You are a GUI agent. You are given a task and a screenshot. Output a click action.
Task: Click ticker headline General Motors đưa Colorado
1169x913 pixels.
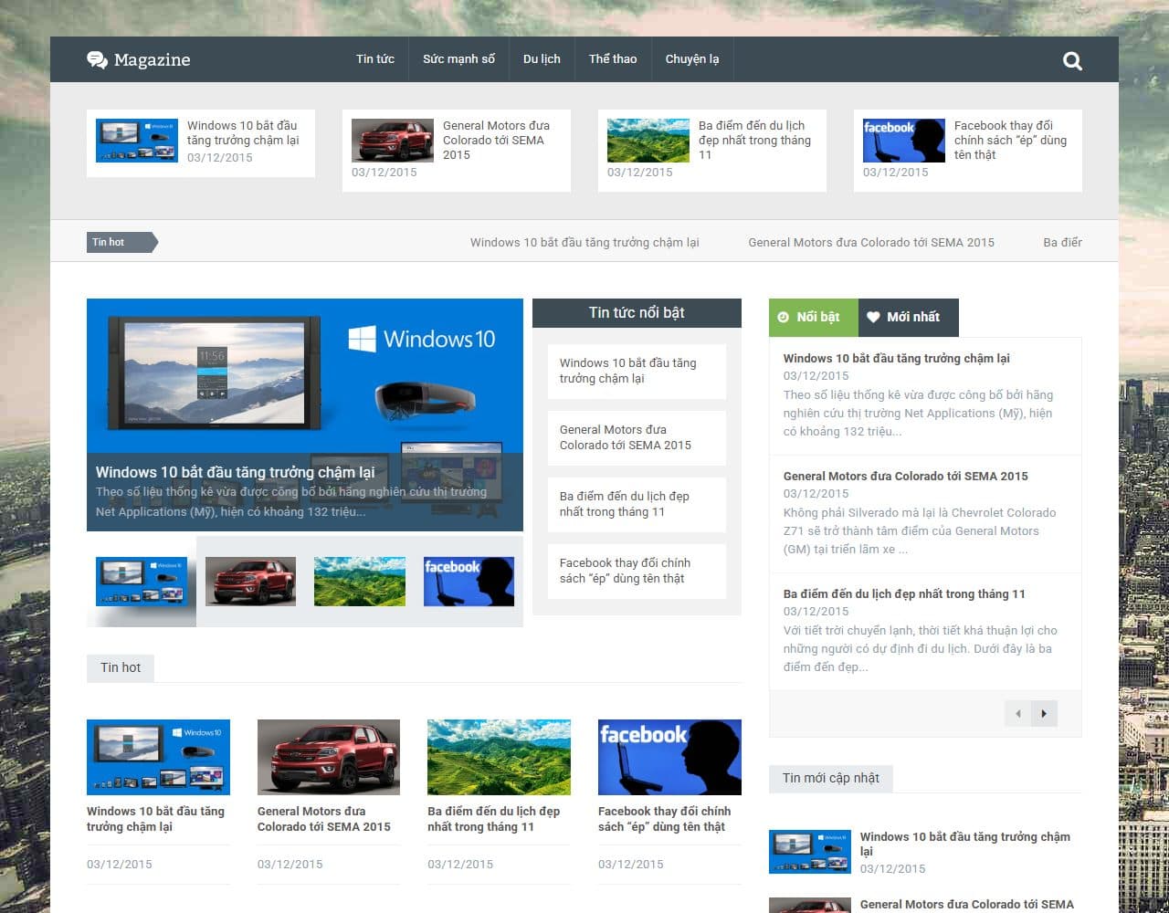pos(871,242)
